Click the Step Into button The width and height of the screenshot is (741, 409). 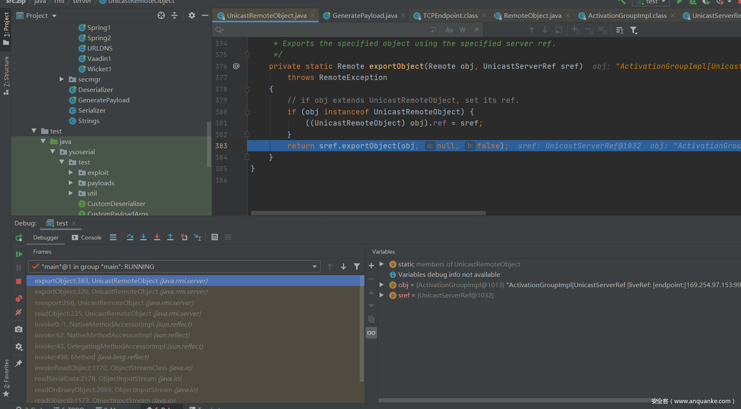point(143,237)
